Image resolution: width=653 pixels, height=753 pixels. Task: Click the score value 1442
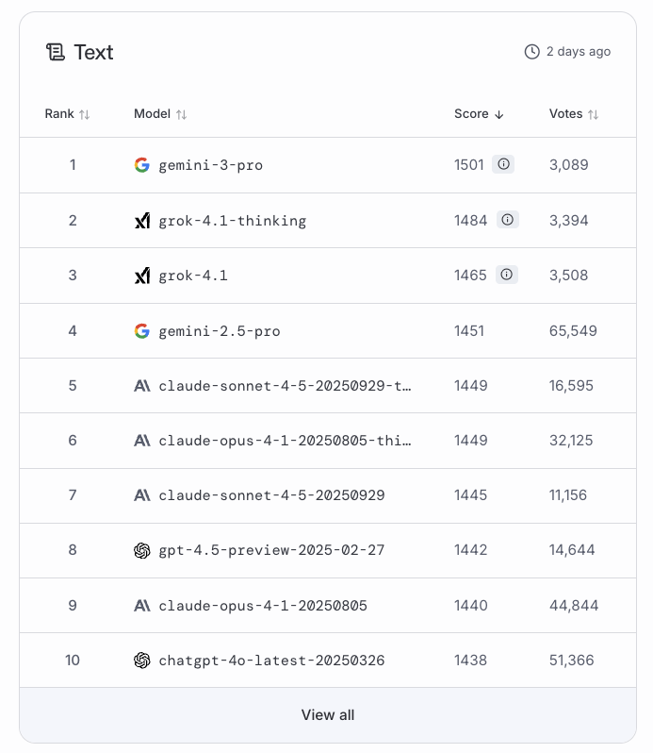coord(471,550)
